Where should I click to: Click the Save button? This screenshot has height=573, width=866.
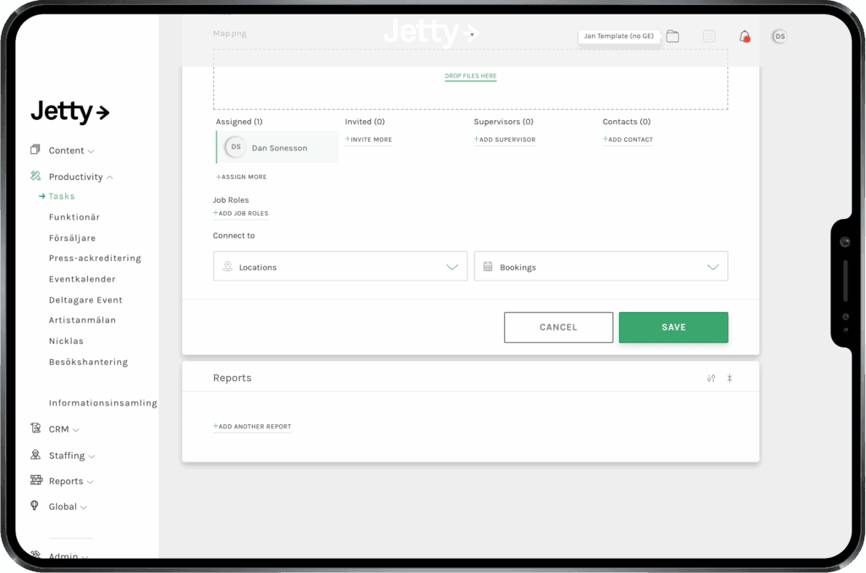click(673, 327)
